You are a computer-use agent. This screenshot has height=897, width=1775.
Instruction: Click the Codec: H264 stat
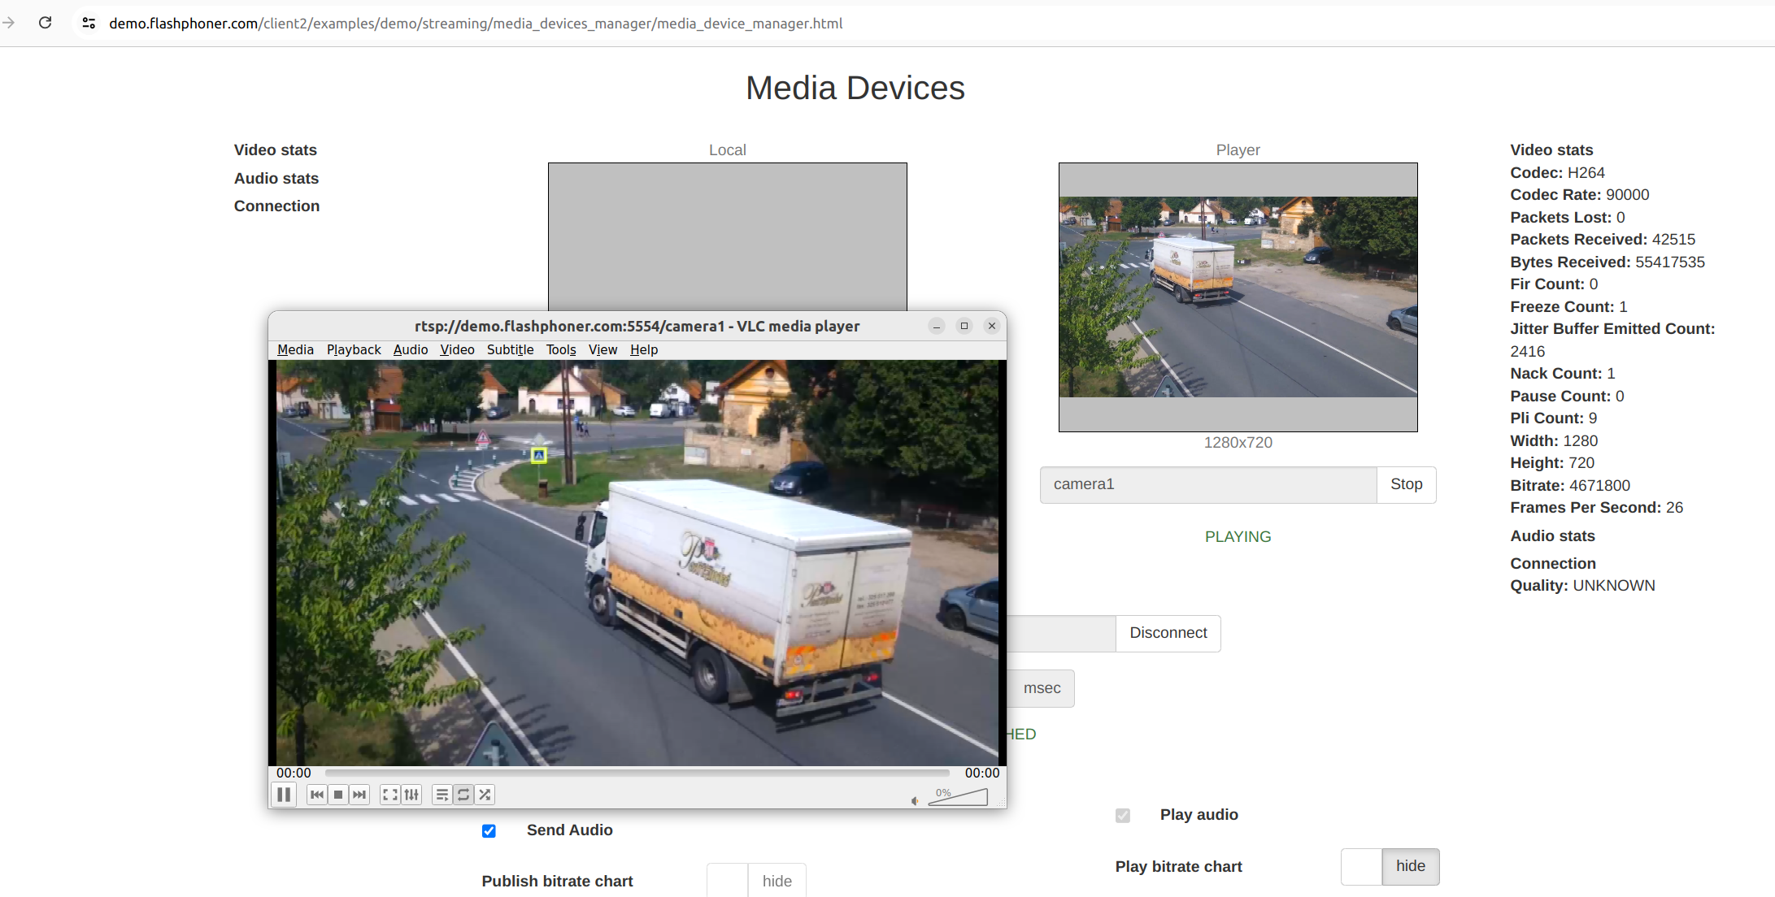1557,173
